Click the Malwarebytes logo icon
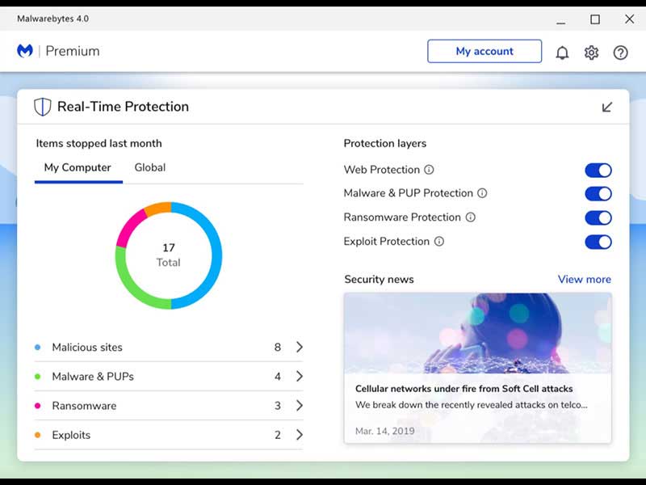The image size is (646, 485). click(25, 51)
